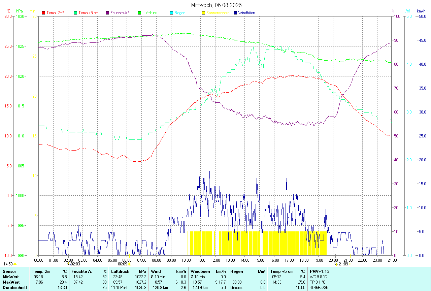Click the chart title Mittwoch, 06.08.2025

coord(216,5)
